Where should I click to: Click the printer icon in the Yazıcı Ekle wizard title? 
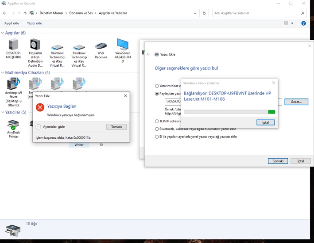coord(157,54)
